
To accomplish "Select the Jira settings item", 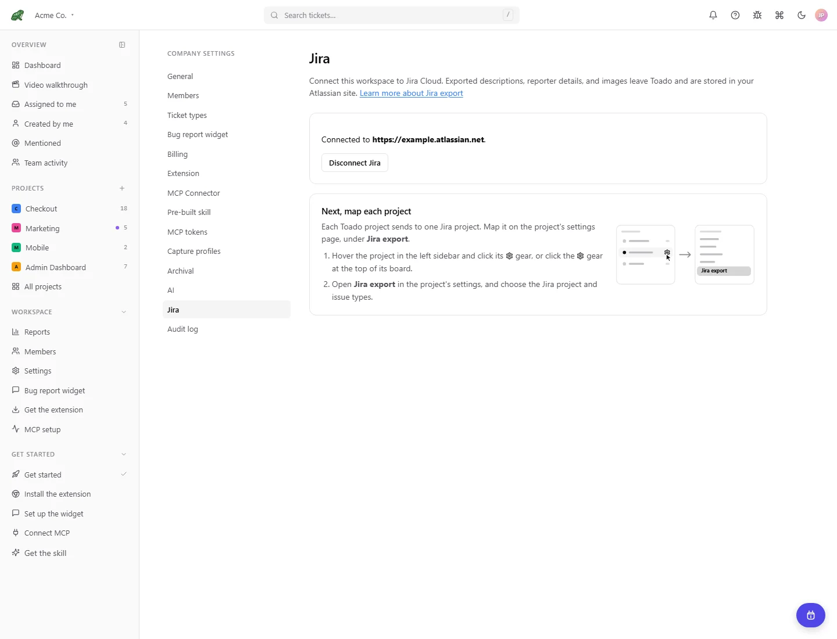I will (227, 310).
